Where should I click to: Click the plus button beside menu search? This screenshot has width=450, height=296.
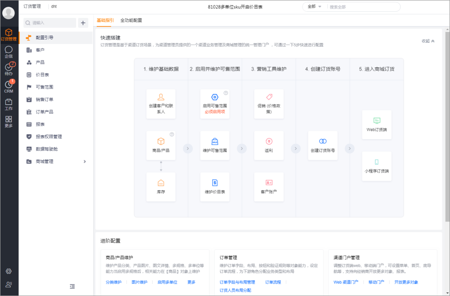click(83, 23)
